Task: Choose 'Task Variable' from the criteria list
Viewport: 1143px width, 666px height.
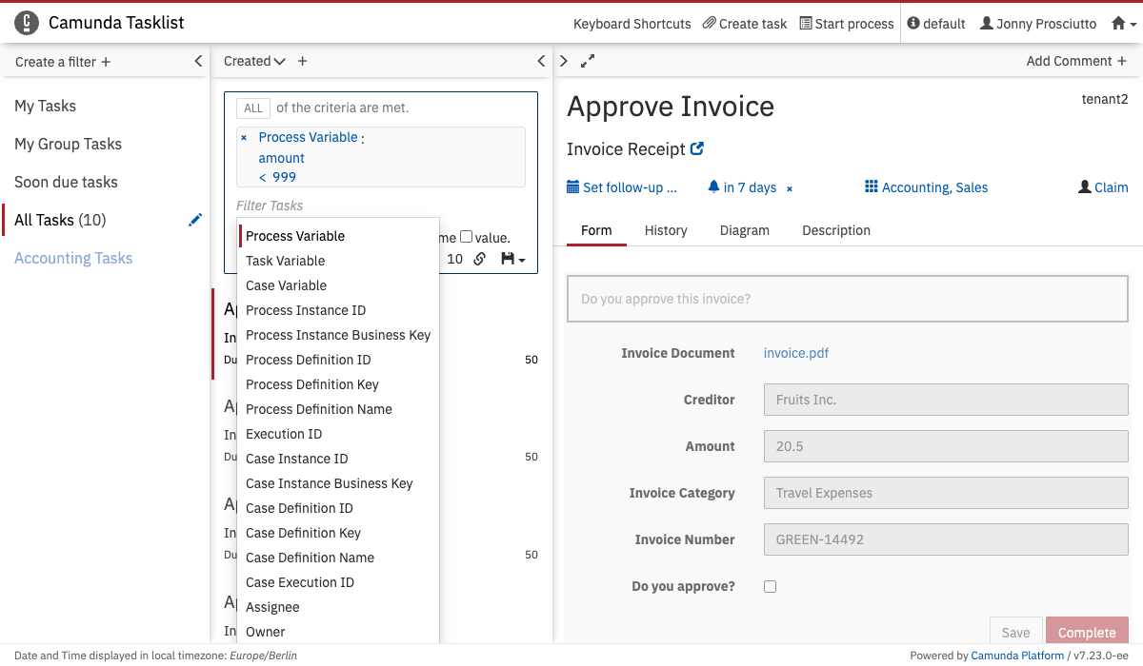Action: 285,261
